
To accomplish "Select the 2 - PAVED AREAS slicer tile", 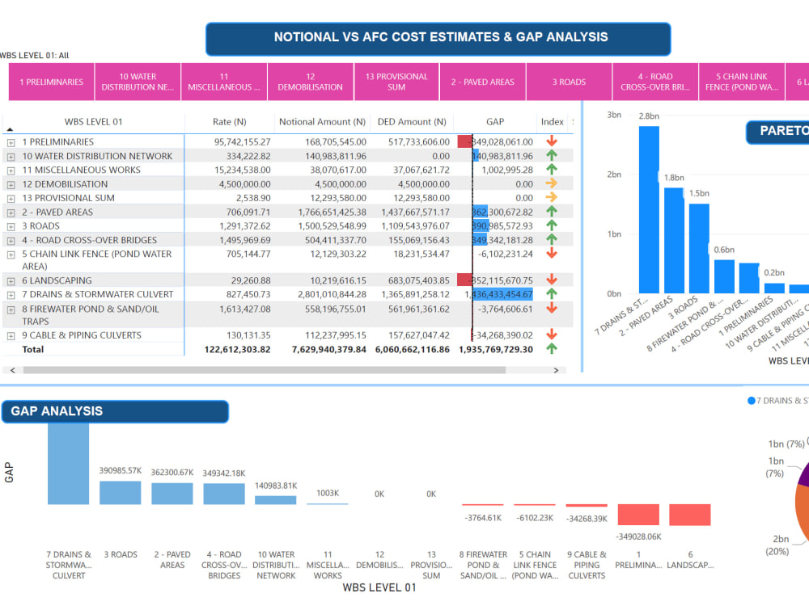I will [x=482, y=82].
